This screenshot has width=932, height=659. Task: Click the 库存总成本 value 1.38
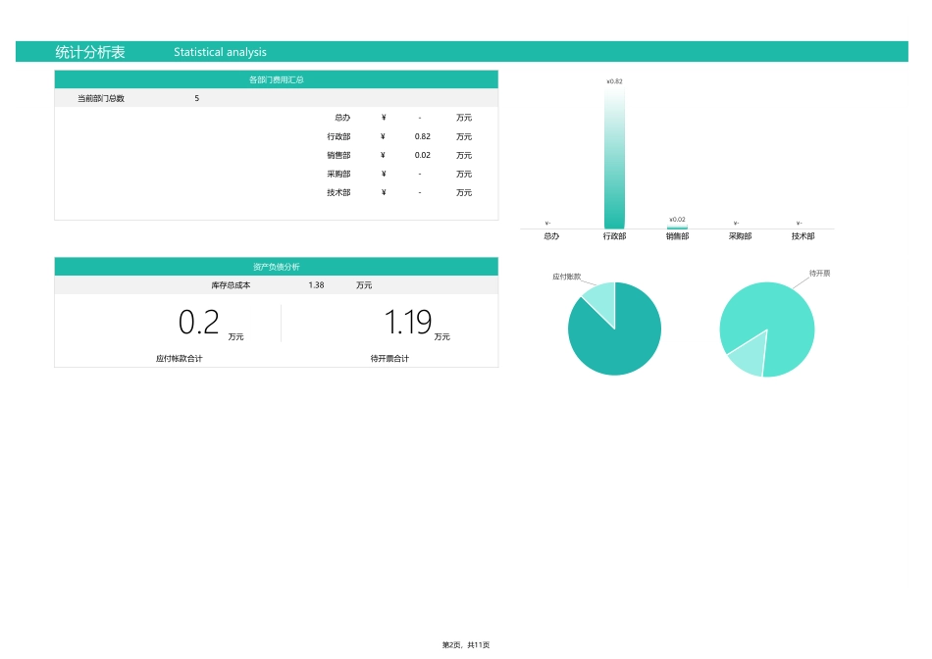[316, 285]
